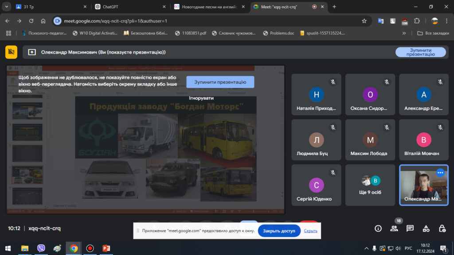Toggle mute icon on Сергій Юденко's tile
The width and height of the screenshot is (454, 255).
coord(333,173)
